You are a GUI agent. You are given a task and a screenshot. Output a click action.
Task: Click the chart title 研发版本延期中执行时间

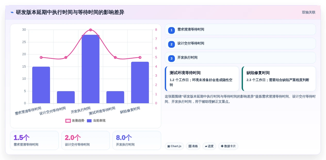70,12
